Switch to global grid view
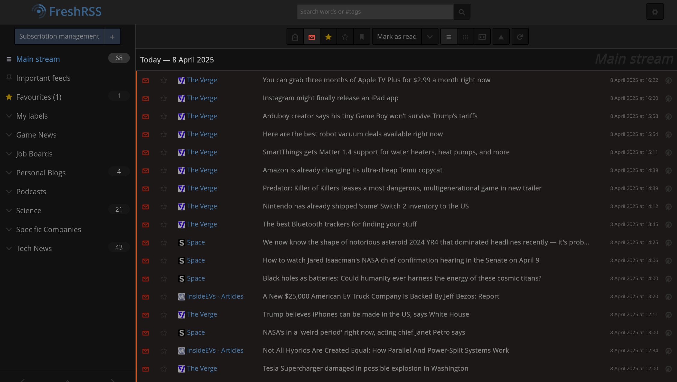Screen dimensions: 677x382 pyautogui.click(x=465, y=37)
